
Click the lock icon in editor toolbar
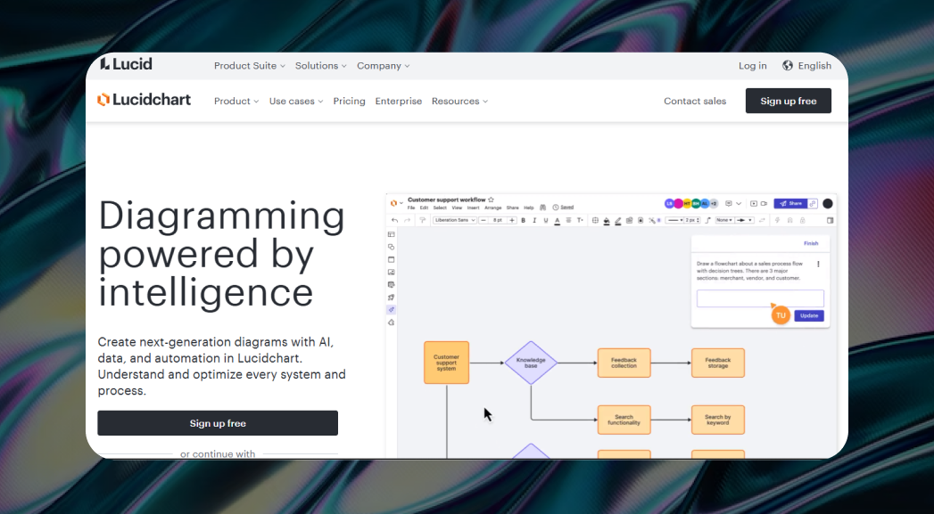tap(802, 220)
